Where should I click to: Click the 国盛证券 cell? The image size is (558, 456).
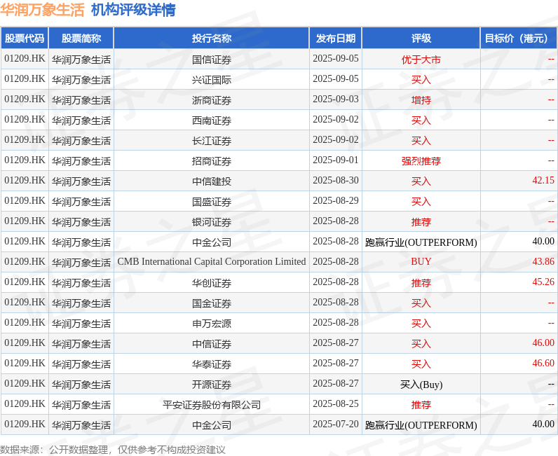tap(212, 201)
